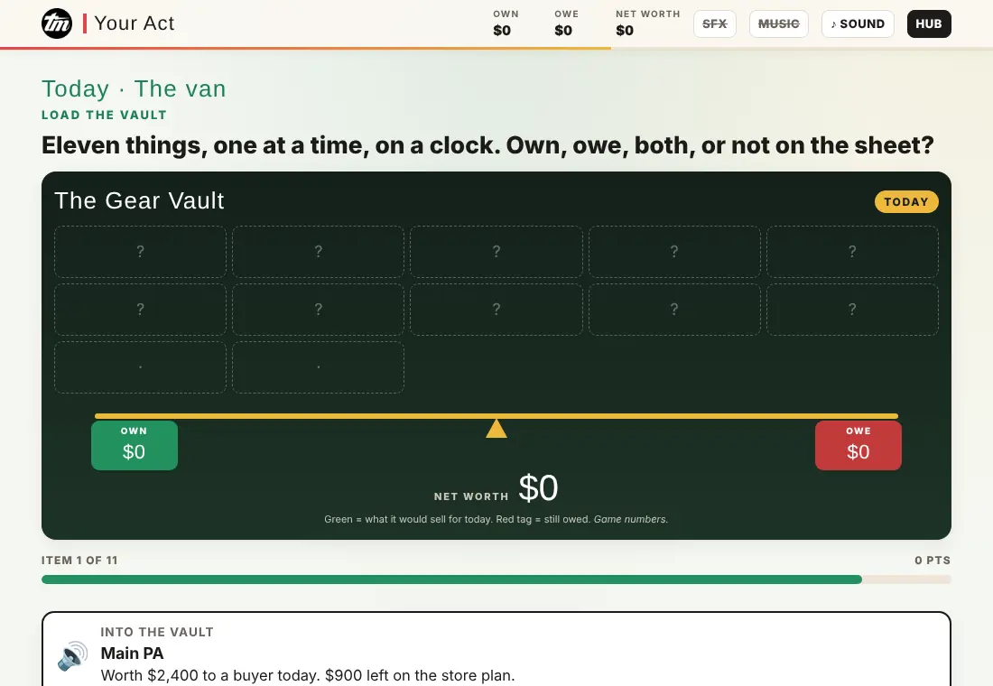Click 'The Gear Vault' panel title
Screen dimensions: 993x686
click(x=139, y=200)
